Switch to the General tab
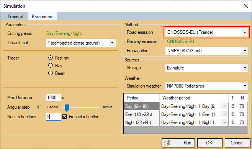 [x=16, y=17]
